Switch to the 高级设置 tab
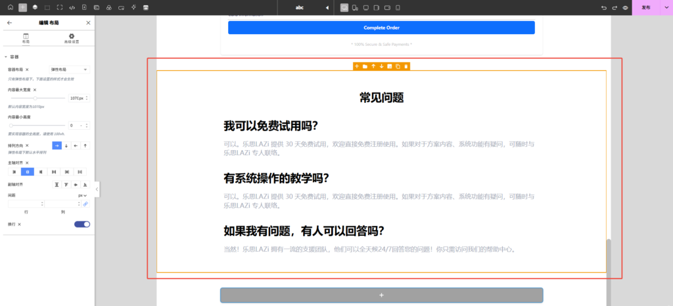 (x=72, y=38)
